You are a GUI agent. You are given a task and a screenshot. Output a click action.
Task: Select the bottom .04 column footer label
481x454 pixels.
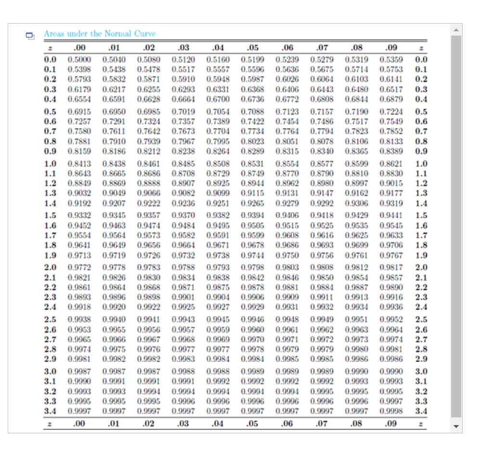(x=218, y=424)
